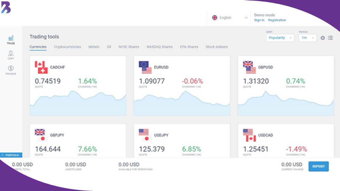This screenshot has height=191, width=340.
Task: Open the Copy section in sidebar
Action: click(x=11, y=55)
